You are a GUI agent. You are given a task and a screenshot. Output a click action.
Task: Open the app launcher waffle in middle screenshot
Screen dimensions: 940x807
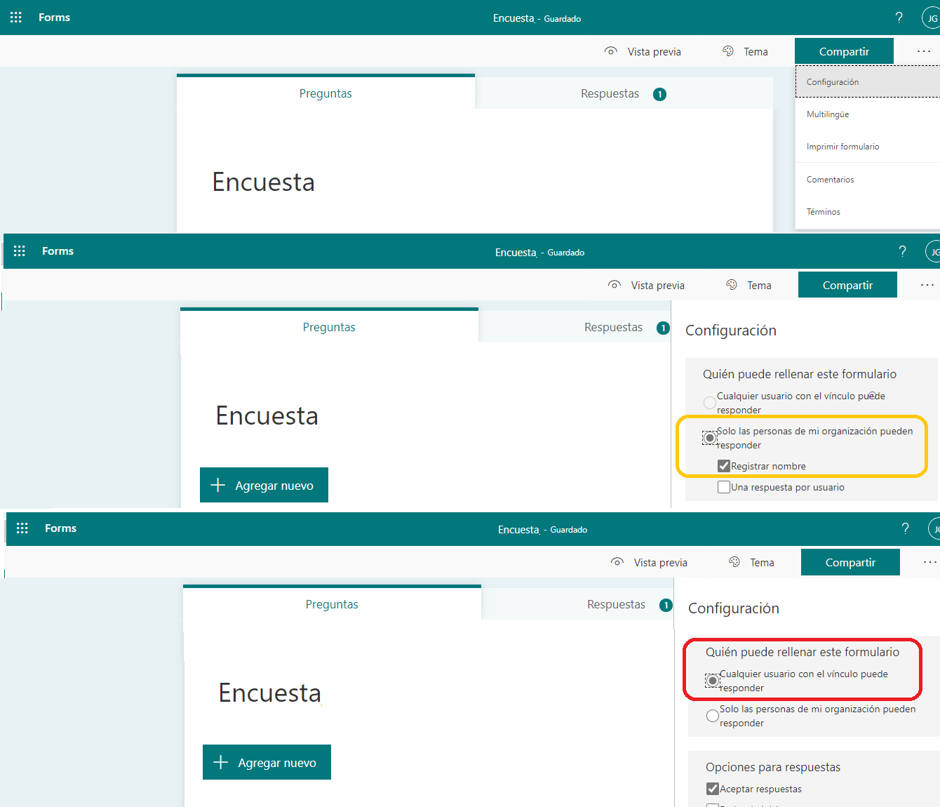20,251
